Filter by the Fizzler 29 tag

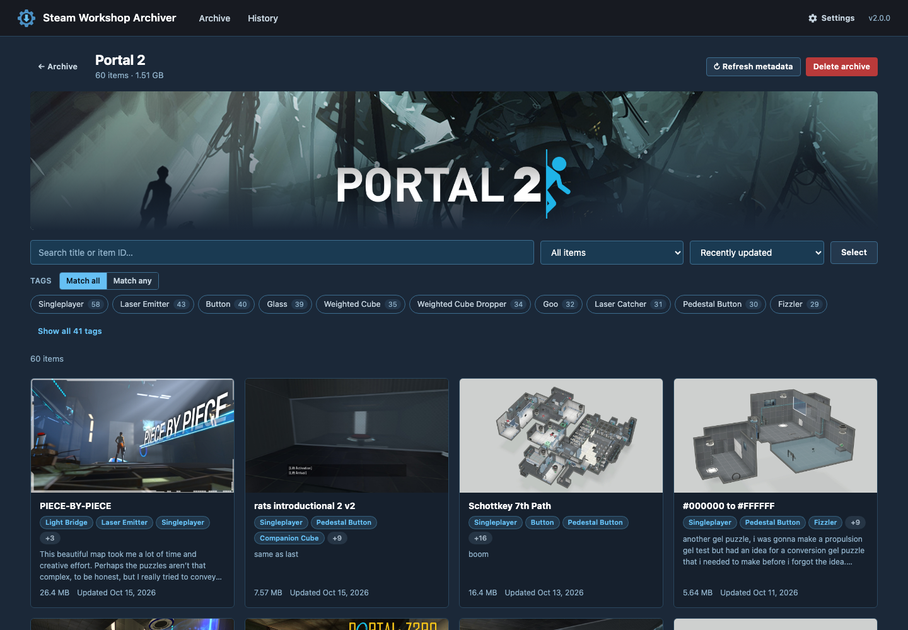[x=798, y=304]
